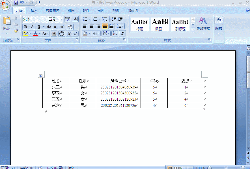Screen dimensions: 250x169
Task: Select the Format Painter brush
Action: tap(16, 31)
